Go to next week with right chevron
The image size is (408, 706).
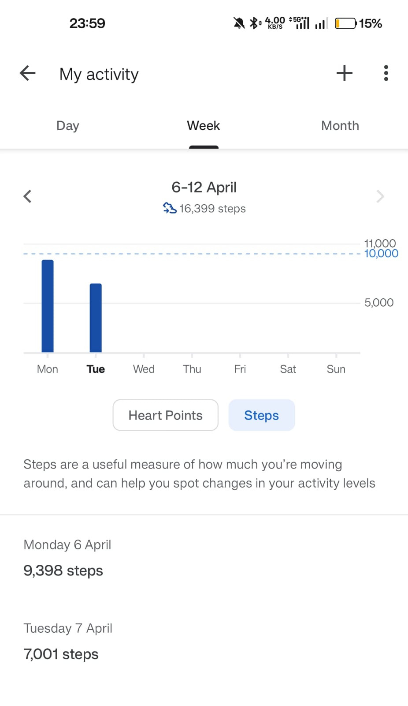coord(380,196)
